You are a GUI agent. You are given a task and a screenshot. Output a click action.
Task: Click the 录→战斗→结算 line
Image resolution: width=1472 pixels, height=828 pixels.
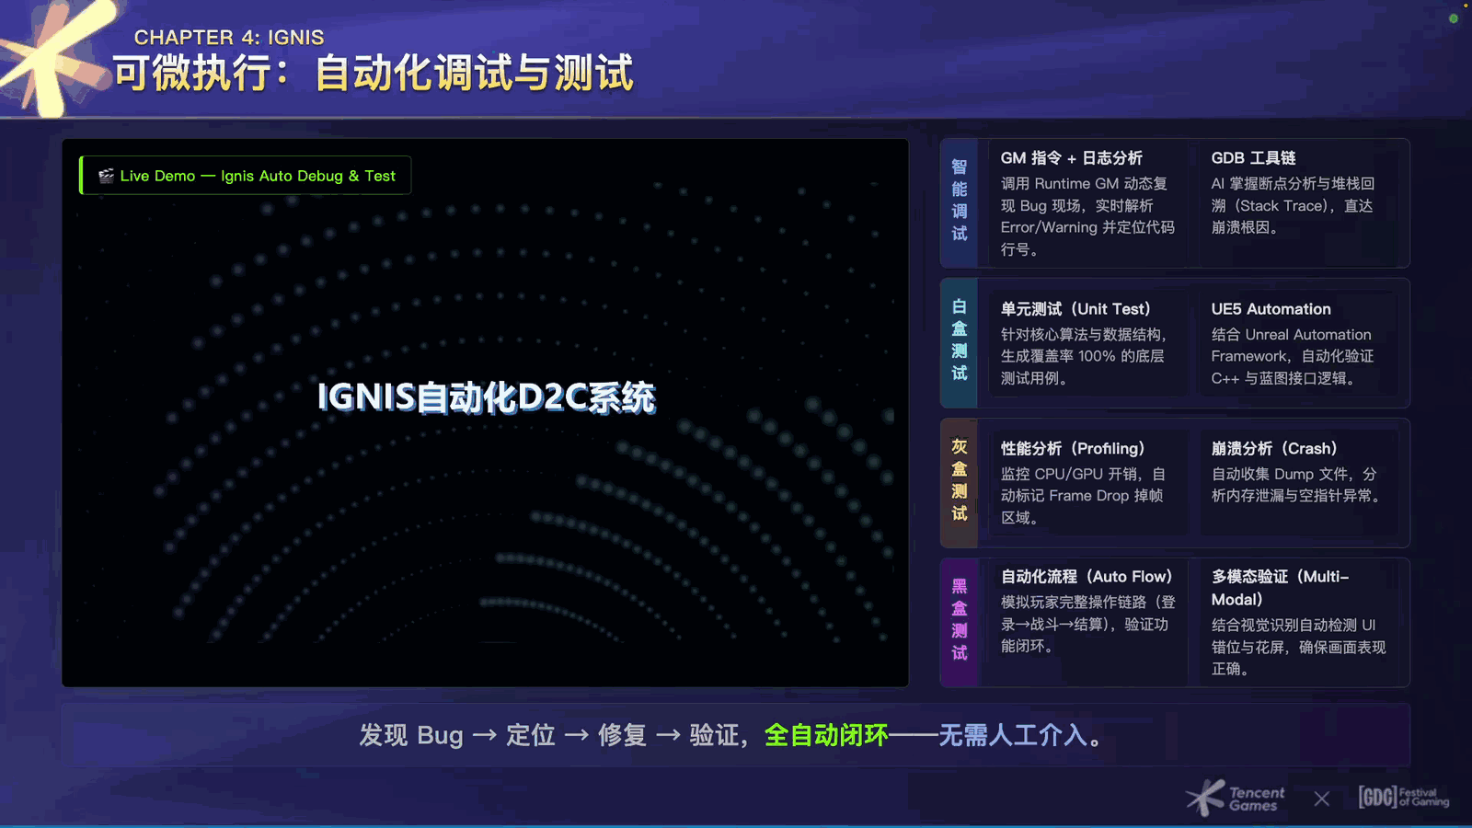coord(1084,624)
